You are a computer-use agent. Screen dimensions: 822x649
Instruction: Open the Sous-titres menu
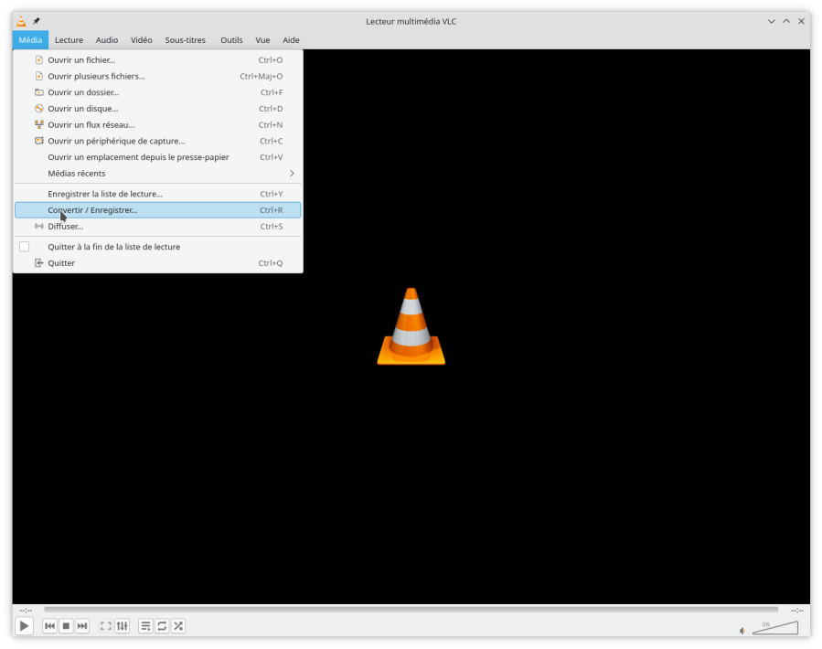186,40
